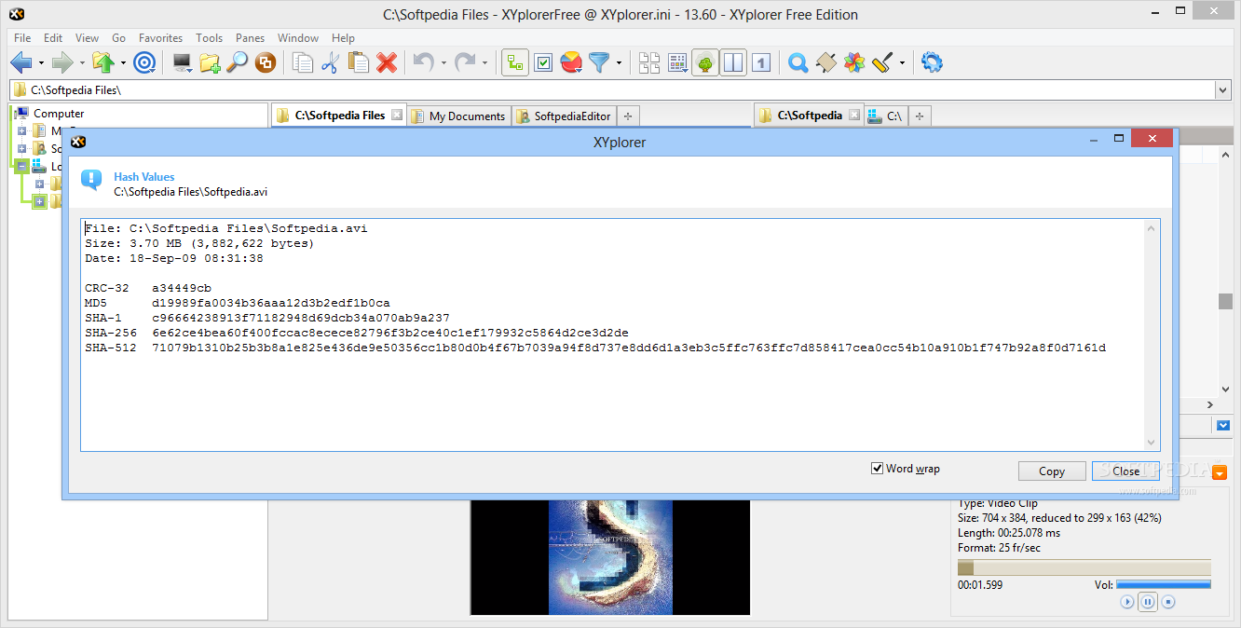Open the address bar dropdown arrow
Viewport: 1241px width, 628px height.
1222,90
